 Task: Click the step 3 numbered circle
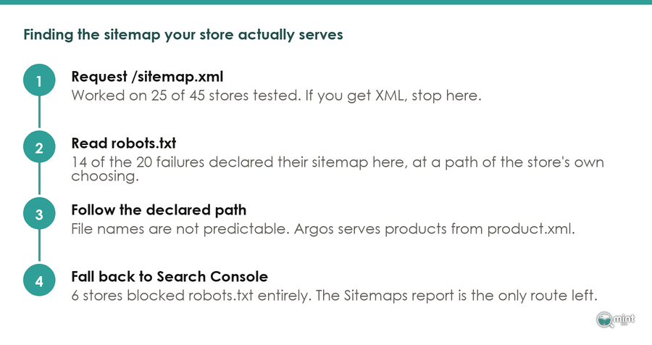click(39, 214)
